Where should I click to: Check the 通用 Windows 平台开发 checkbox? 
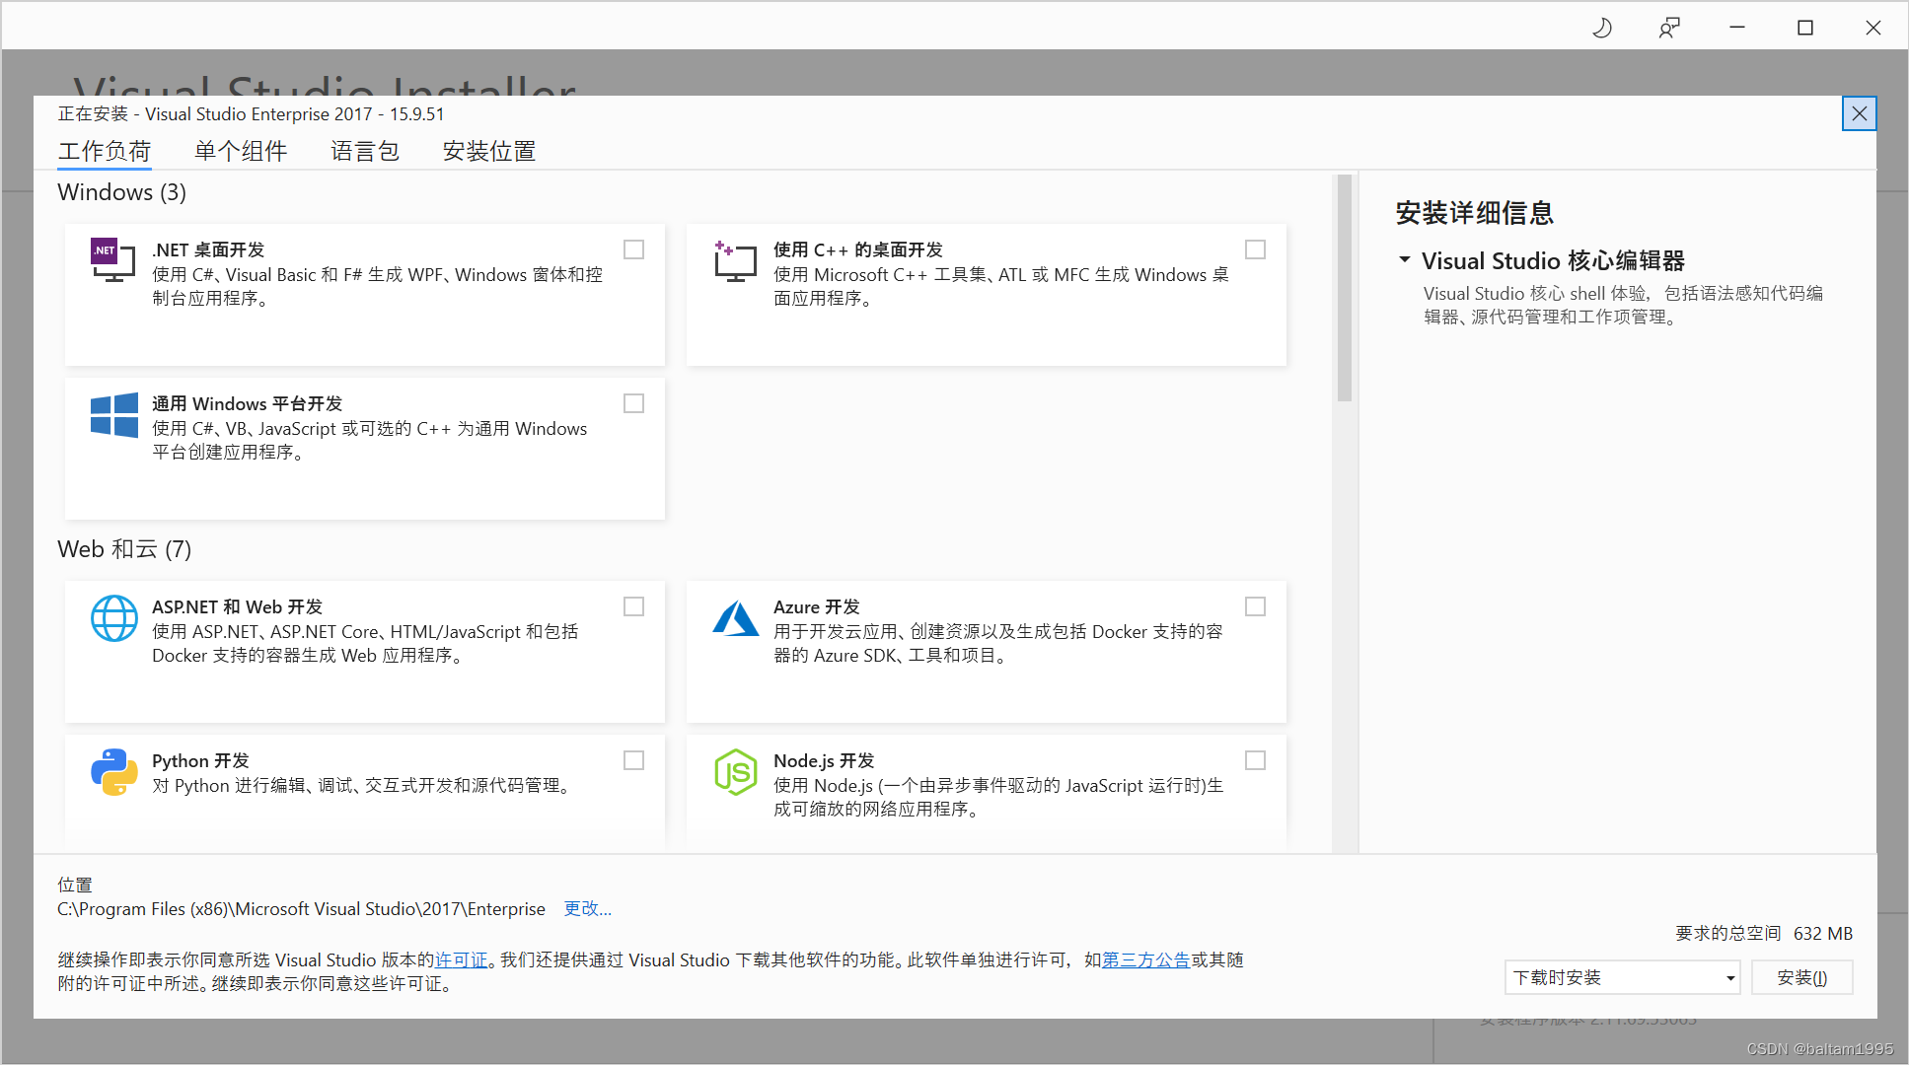tap(634, 403)
